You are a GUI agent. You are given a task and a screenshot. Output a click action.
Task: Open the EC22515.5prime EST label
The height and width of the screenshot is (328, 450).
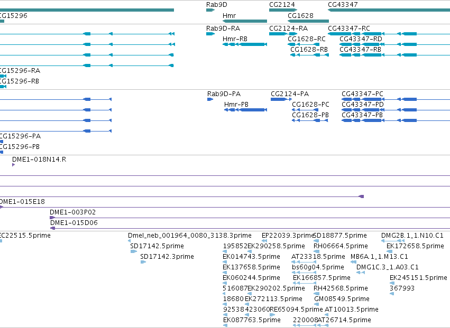tap(25, 236)
